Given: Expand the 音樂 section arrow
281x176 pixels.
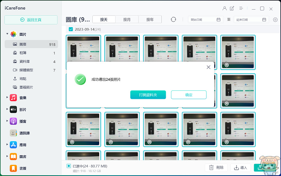Looking at the screenshot, I should coord(7,97).
